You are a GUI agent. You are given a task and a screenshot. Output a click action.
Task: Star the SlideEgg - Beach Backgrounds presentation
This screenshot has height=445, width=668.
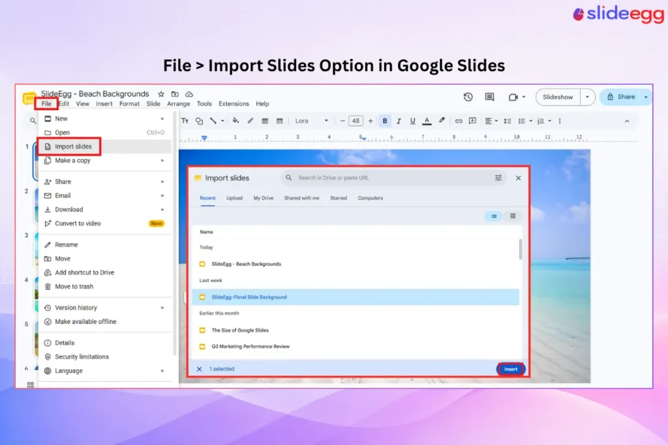(160, 94)
